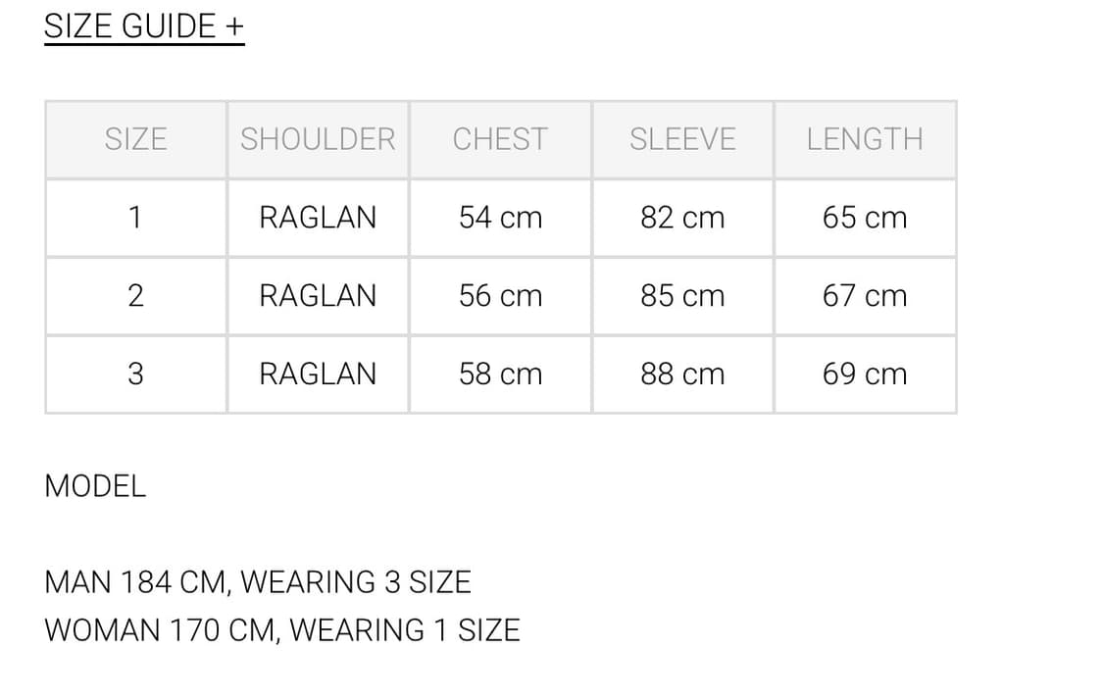Screen dimensions: 1103x699
Task: Click RAGLAN shoulder cell for size 2
Action: pos(318,296)
